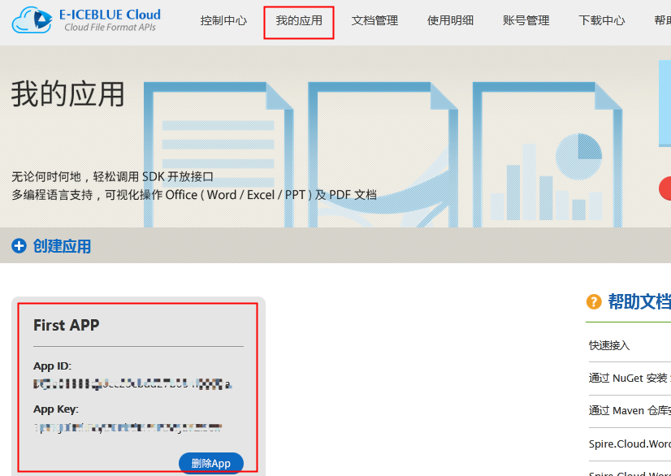Click the E-ICEBLUE Cloud logo
The image size is (671, 476).
tap(86, 20)
